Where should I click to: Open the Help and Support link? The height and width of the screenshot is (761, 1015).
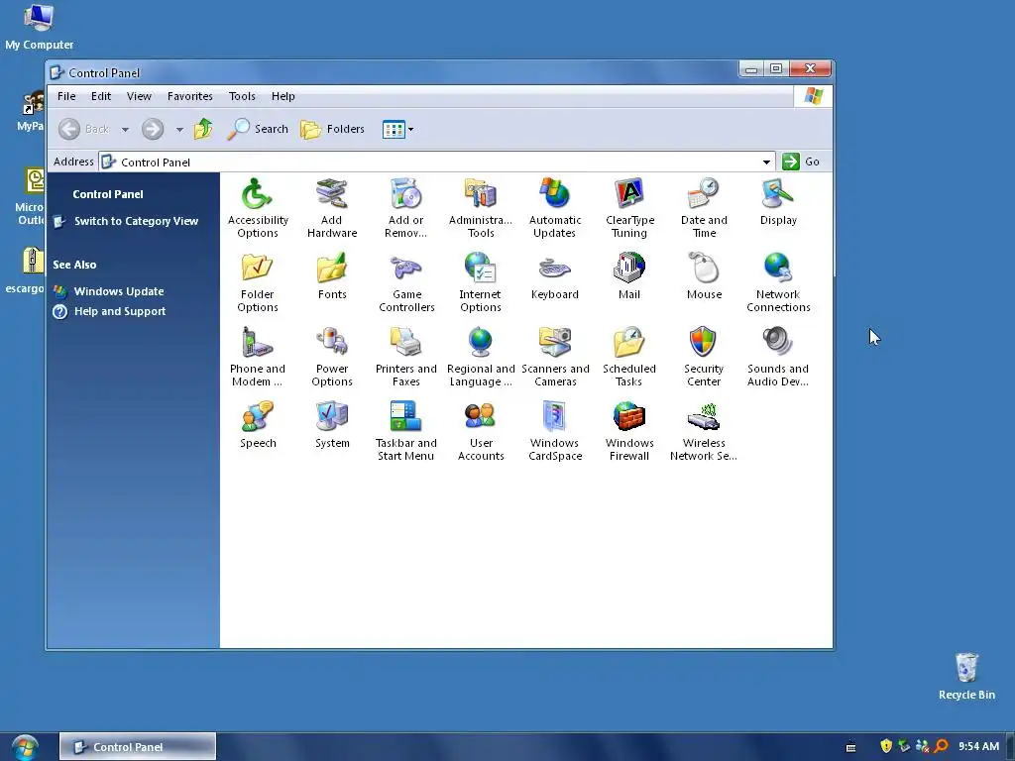pos(120,311)
